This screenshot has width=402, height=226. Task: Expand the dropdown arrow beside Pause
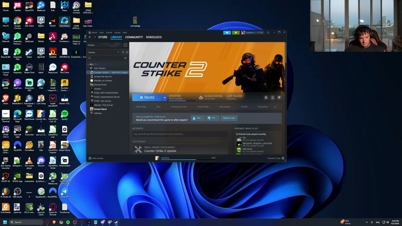click(165, 98)
